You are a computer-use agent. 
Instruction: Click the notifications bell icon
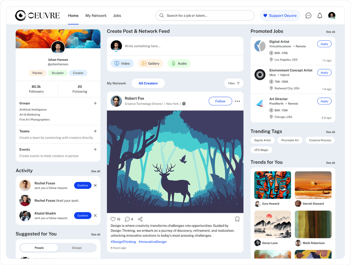tap(319, 15)
